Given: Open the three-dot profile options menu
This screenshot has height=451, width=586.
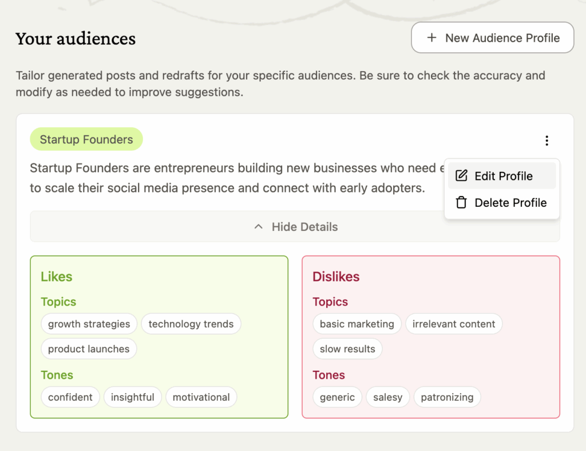Looking at the screenshot, I should (547, 140).
